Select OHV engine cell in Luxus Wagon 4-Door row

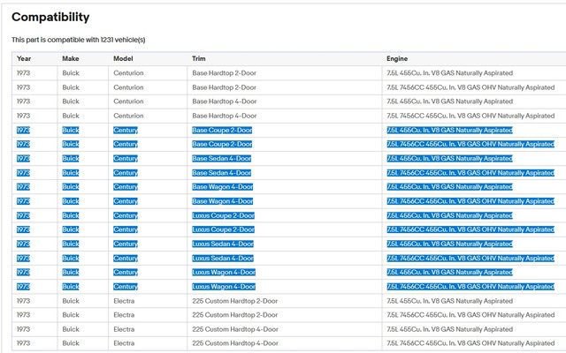click(470, 287)
